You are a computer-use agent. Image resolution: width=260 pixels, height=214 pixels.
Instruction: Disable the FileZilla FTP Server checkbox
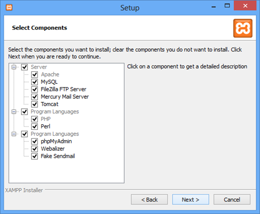(x=35, y=89)
